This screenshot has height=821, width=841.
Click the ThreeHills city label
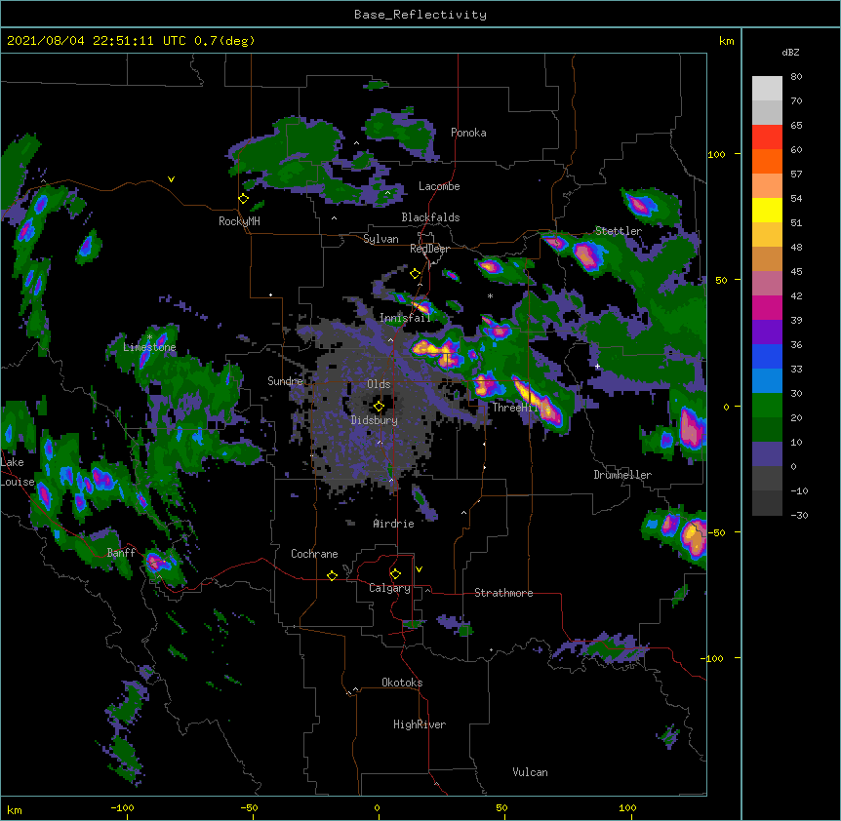click(x=519, y=408)
